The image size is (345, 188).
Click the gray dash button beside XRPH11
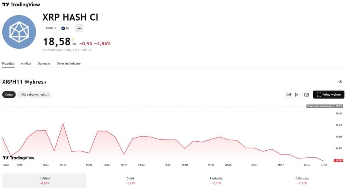tap(79, 28)
